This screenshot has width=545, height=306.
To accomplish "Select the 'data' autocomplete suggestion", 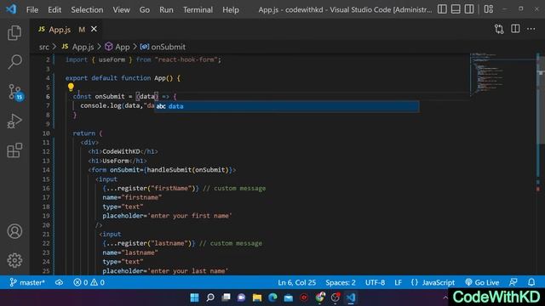I will pos(287,106).
